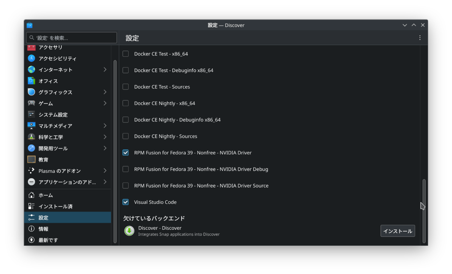Expand the 科学と工学 category chevron
This screenshot has height=274, width=452.
tap(105, 137)
